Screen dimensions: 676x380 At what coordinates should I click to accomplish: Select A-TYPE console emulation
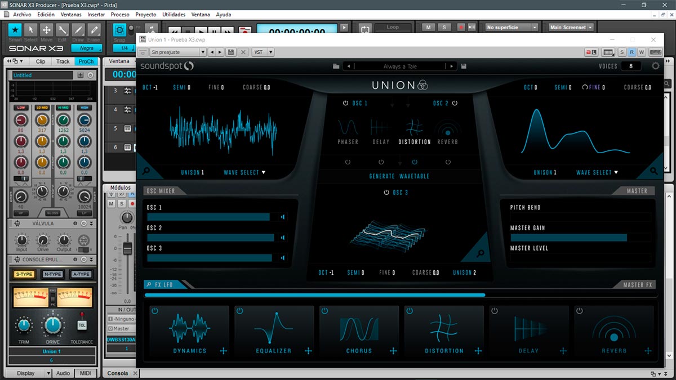[x=81, y=274]
